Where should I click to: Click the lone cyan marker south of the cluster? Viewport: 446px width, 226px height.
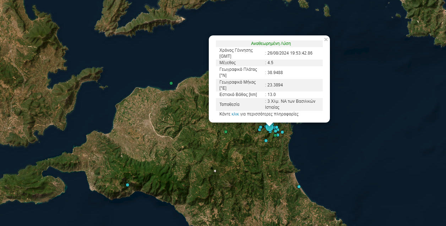tap(266, 141)
